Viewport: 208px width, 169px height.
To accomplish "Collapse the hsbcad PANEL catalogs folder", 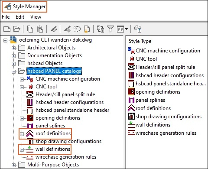I will click(x=13, y=71).
